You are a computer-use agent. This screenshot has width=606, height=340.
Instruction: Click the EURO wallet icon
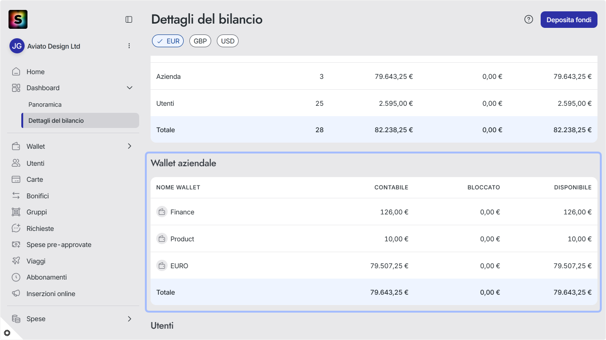pos(162,265)
